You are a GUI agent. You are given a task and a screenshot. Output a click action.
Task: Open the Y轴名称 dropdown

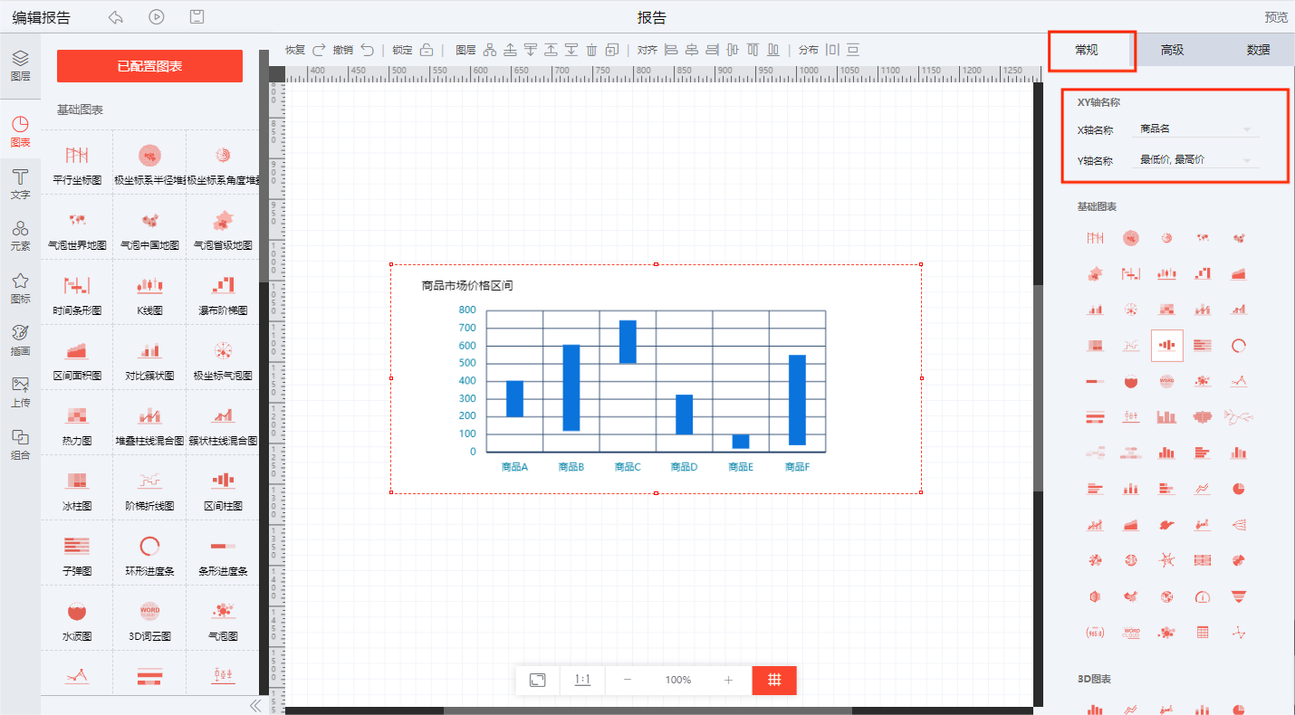tap(1194, 160)
